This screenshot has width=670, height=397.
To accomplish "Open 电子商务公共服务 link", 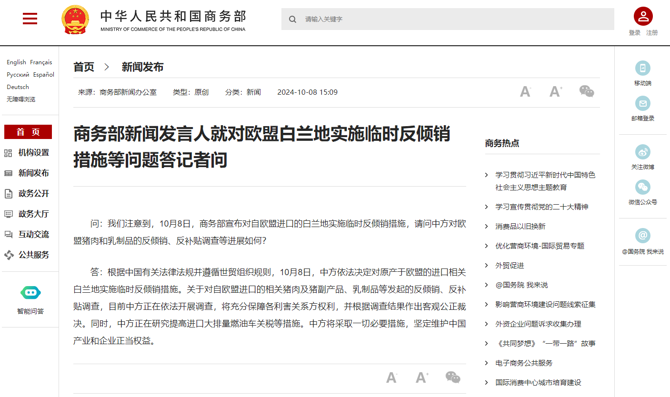I will (x=524, y=363).
